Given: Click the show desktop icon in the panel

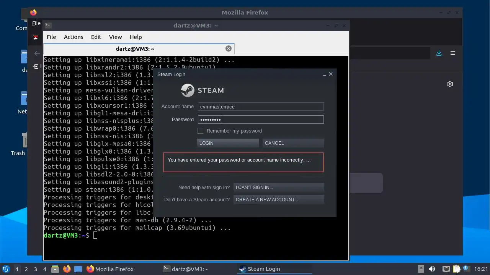Looking at the screenshot, I should click(x=78, y=269).
